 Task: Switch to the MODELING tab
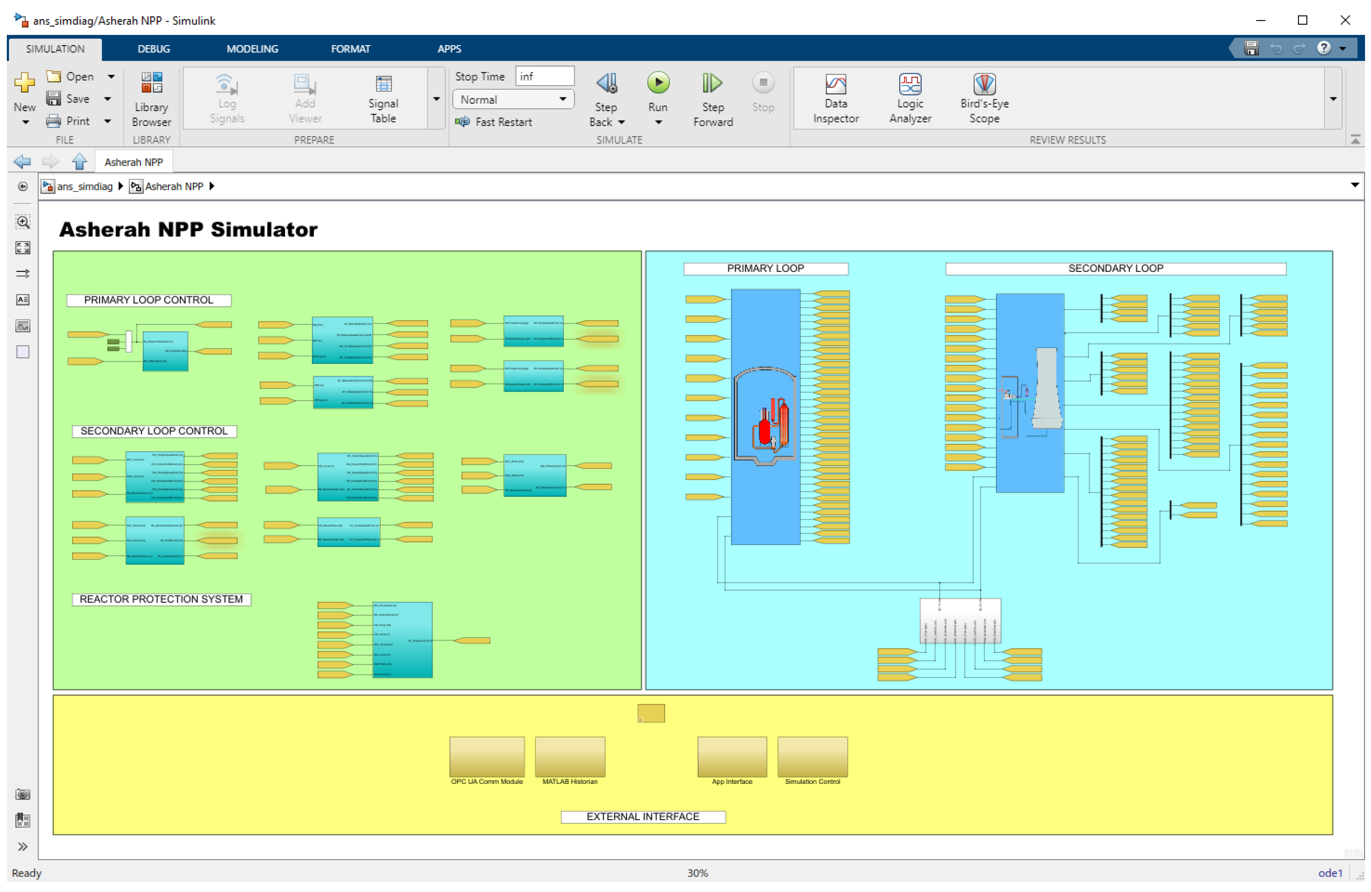pyautogui.click(x=252, y=49)
